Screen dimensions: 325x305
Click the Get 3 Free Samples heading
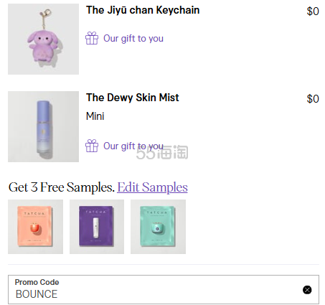[x=62, y=187]
